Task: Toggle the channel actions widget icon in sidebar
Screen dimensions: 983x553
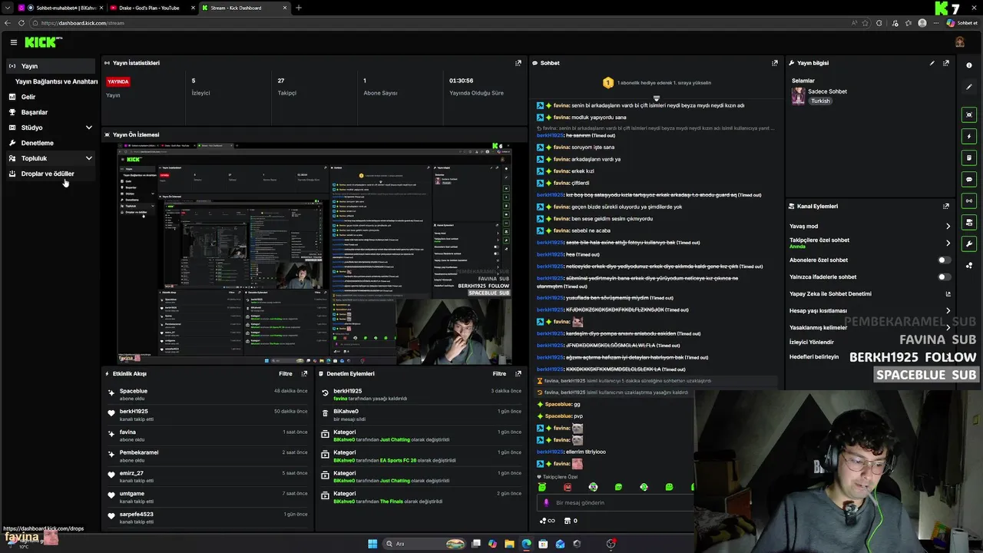Action: pyautogui.click(x=969, y=222)
